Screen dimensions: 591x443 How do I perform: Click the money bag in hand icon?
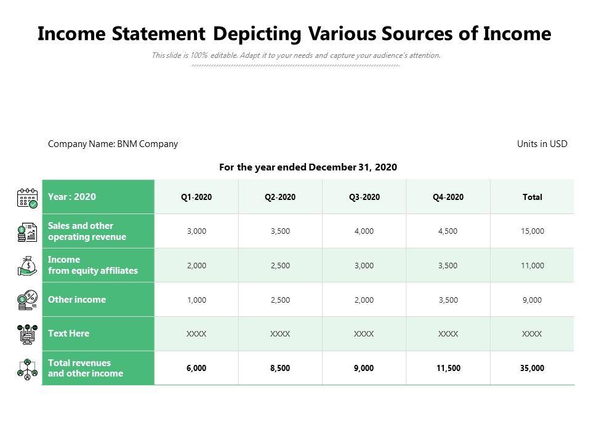pyautogui.click(x=28, y=266)
